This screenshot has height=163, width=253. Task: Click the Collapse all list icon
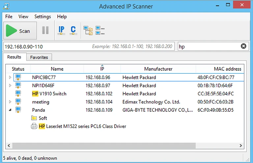[100, 31]
